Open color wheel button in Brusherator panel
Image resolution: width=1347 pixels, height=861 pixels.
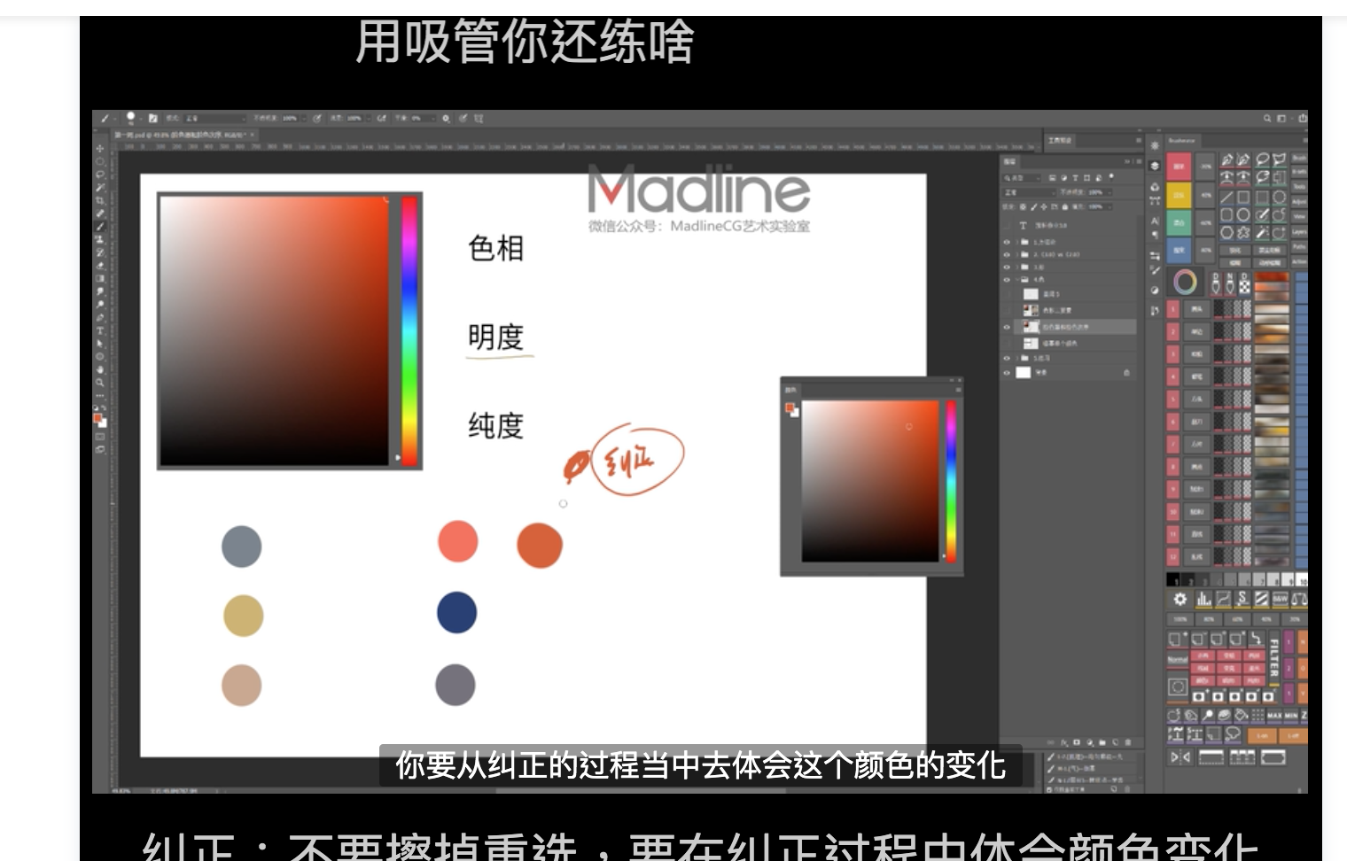pyautogui.click(x=1185, y=283)
